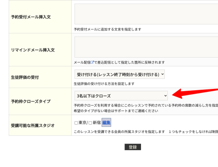Check the 新宿 studio checkbox
This screenshot has height=167, width=218.
pos(90,123)
